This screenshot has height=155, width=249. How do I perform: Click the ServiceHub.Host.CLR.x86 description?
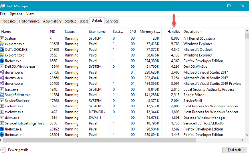pyautogui.click(x=203, y=123)
